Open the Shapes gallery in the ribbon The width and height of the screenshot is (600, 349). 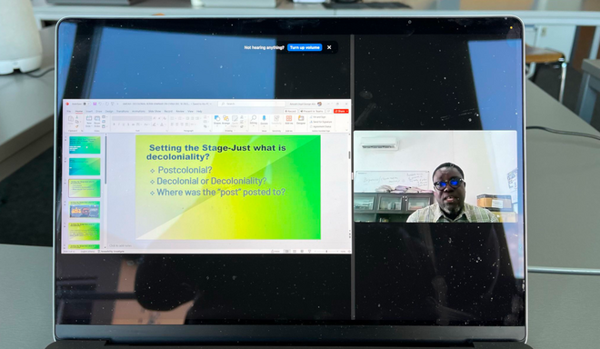[x=217, y=120]
